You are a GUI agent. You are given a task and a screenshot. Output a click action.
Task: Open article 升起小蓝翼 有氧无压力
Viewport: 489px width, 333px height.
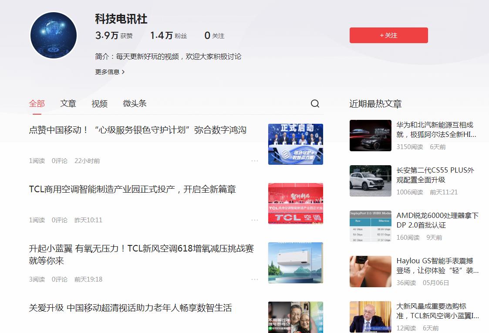click(141, 255)
